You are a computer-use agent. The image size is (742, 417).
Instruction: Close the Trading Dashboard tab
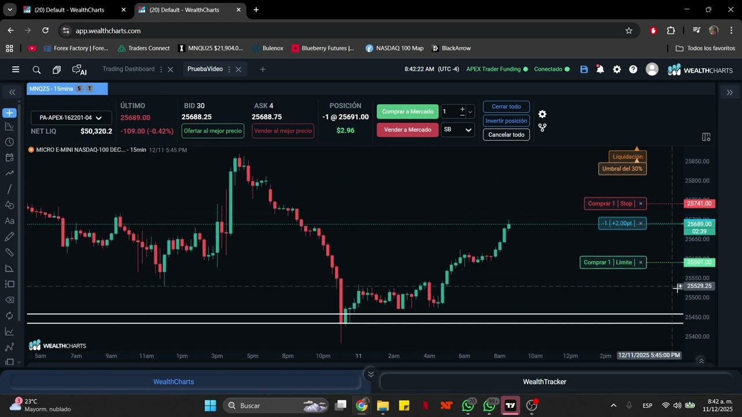pos(170,69)
